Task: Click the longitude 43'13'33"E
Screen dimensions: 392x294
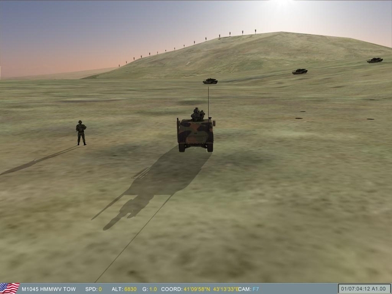Action: pyautogui.click(x=226, y=289)
